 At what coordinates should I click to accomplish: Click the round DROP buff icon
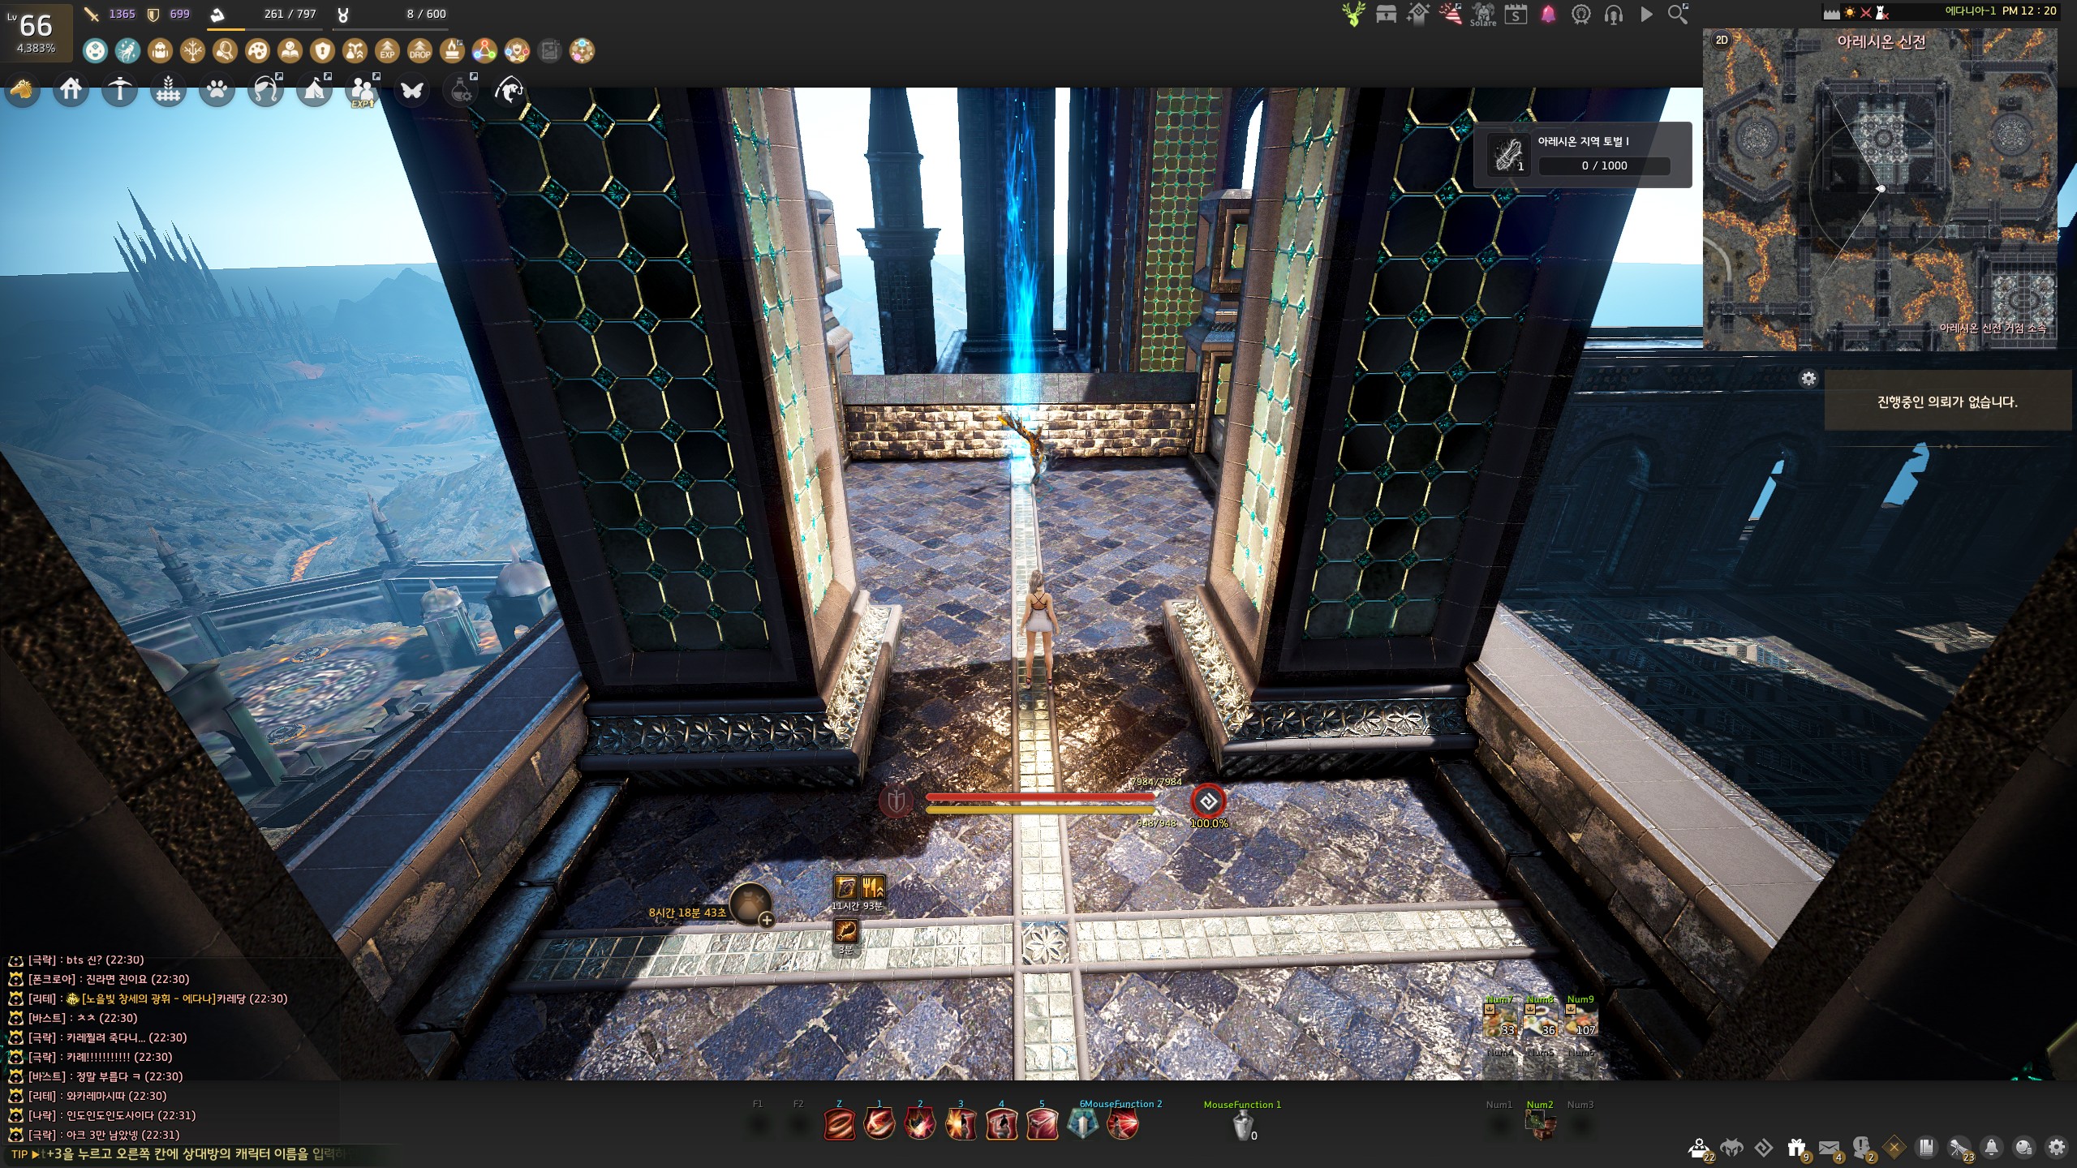coord(419,51)
